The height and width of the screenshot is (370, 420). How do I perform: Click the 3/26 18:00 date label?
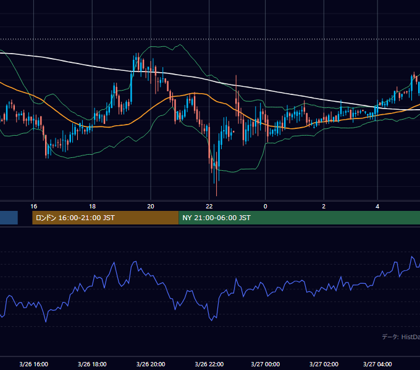[92, 364]
